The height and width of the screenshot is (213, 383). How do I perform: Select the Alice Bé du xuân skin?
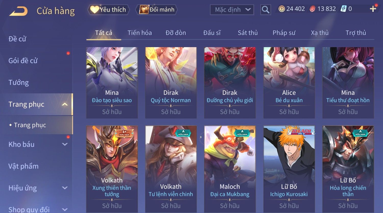tap(289, 83)
